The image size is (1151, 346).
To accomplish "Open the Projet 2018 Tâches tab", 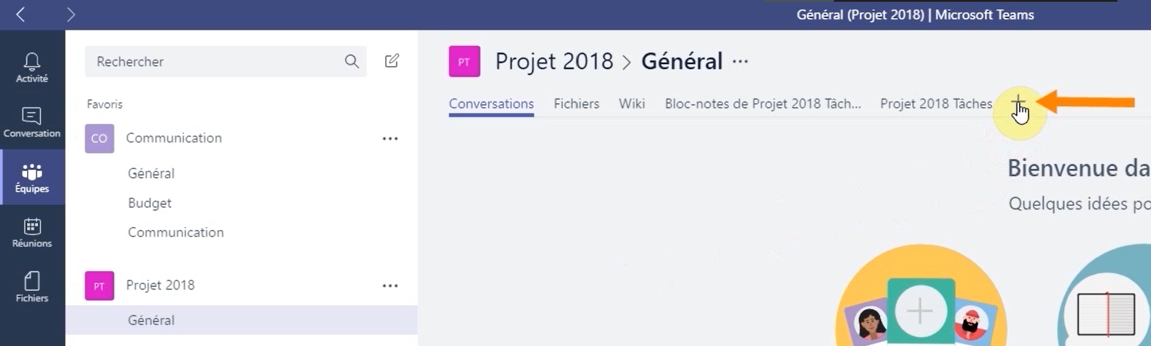I will coord(936,104).
